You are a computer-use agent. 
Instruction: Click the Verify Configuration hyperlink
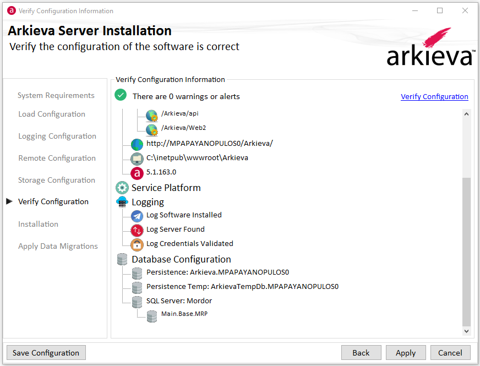(x=434, y=97)
